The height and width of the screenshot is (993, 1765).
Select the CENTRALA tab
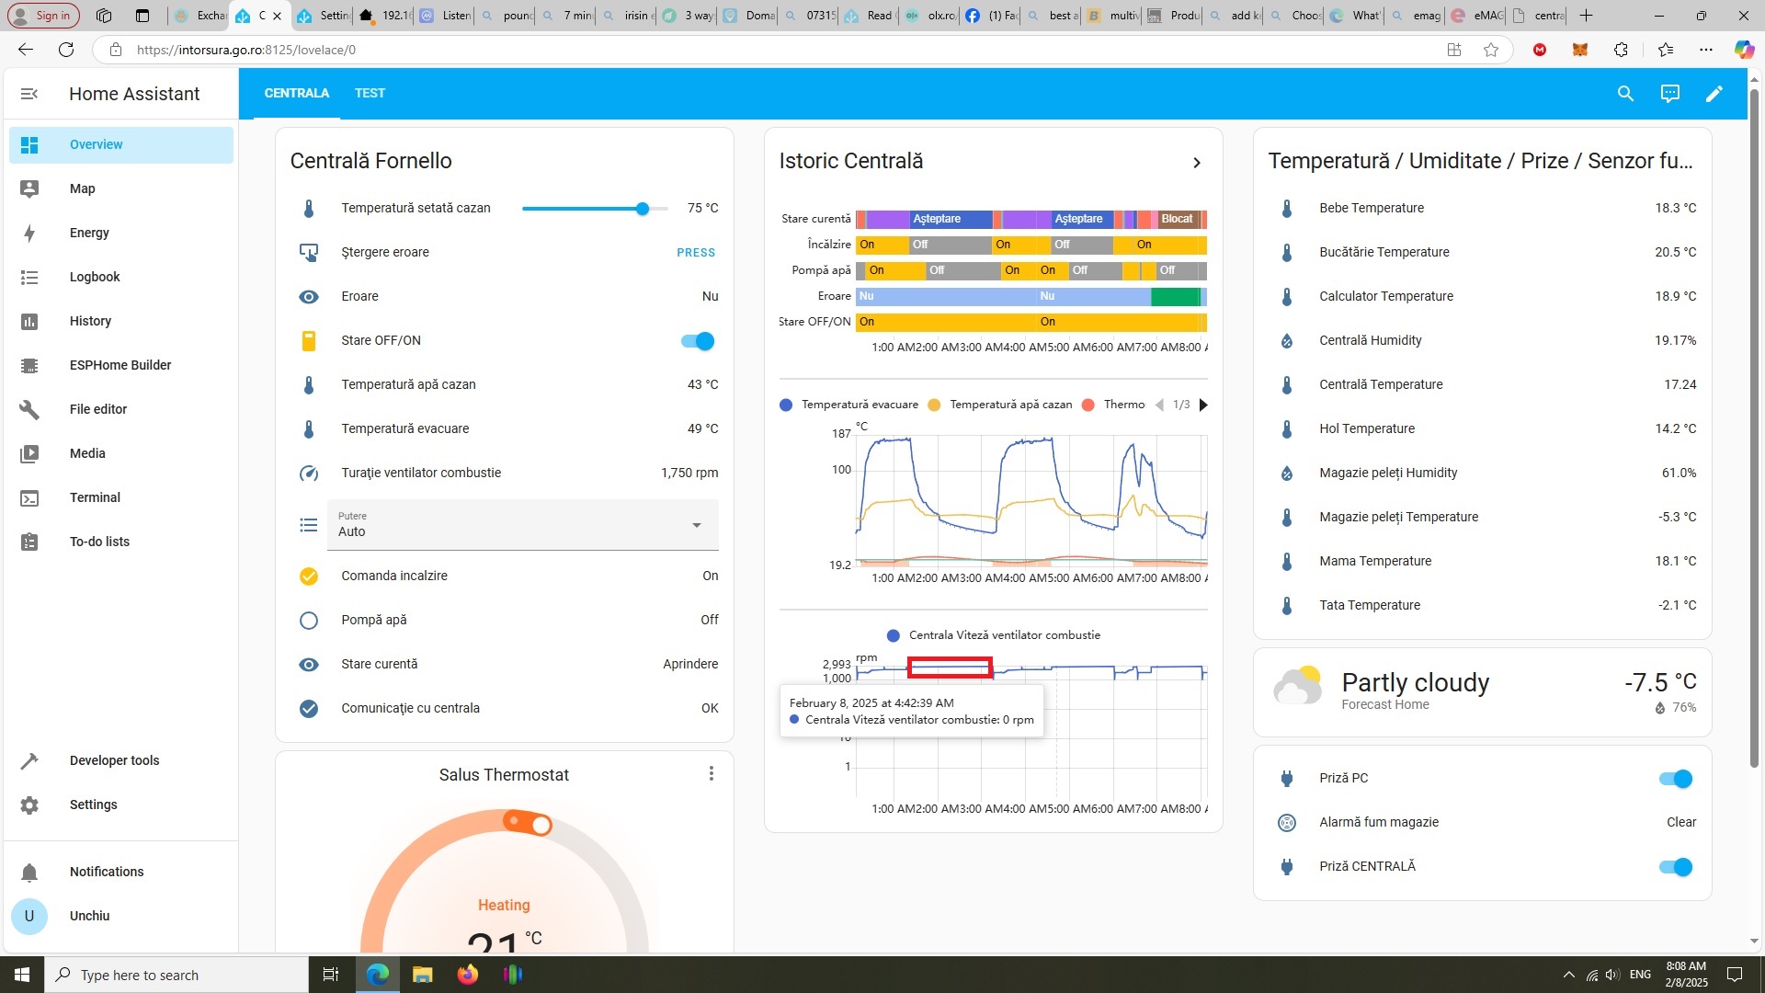(296, 92)
